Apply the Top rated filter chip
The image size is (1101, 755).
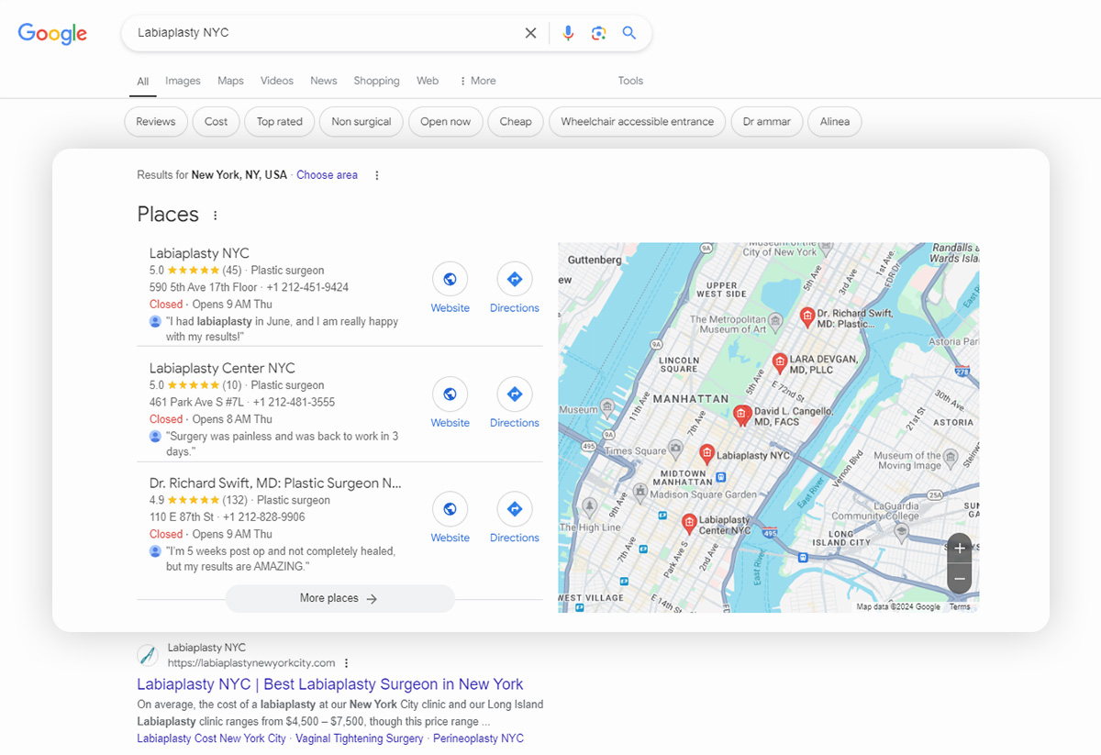coord(280,122)
